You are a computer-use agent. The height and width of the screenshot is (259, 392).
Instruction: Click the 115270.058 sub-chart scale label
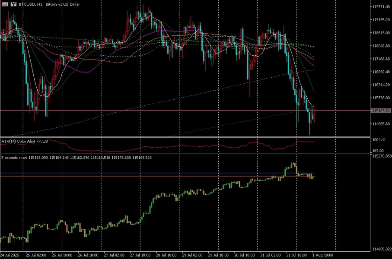pos(382,156)
